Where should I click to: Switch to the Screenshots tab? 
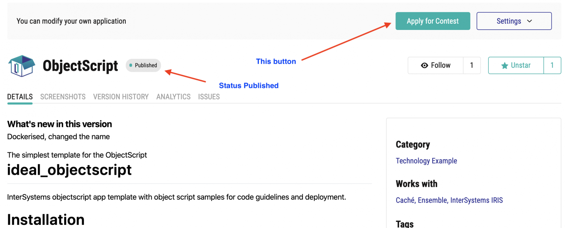point(63,97)
